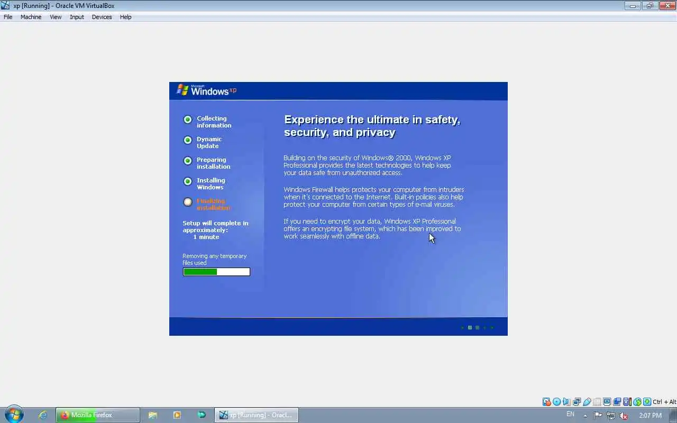Show hidden tray icons arrow

(585, 416)
